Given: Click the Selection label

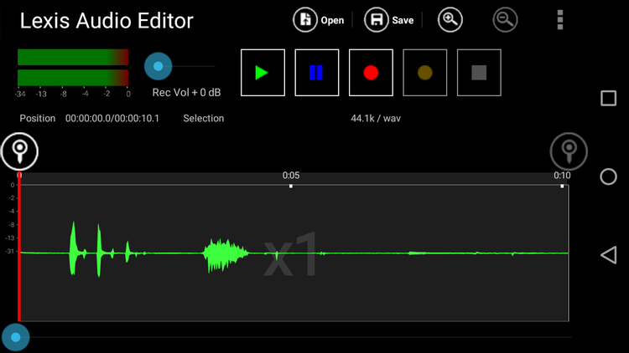Looking at the screenshot, I should (x=204, y=119).
